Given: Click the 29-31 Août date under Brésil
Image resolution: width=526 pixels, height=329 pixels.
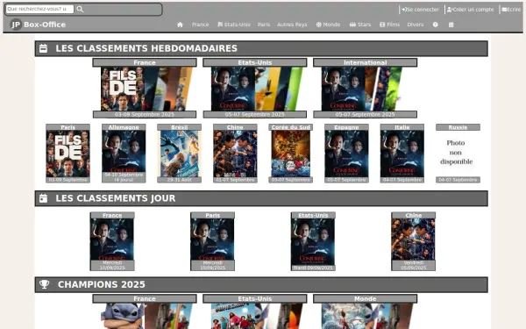Looking at the screenshot, I should pyautogui.click(x=180, y=180).
